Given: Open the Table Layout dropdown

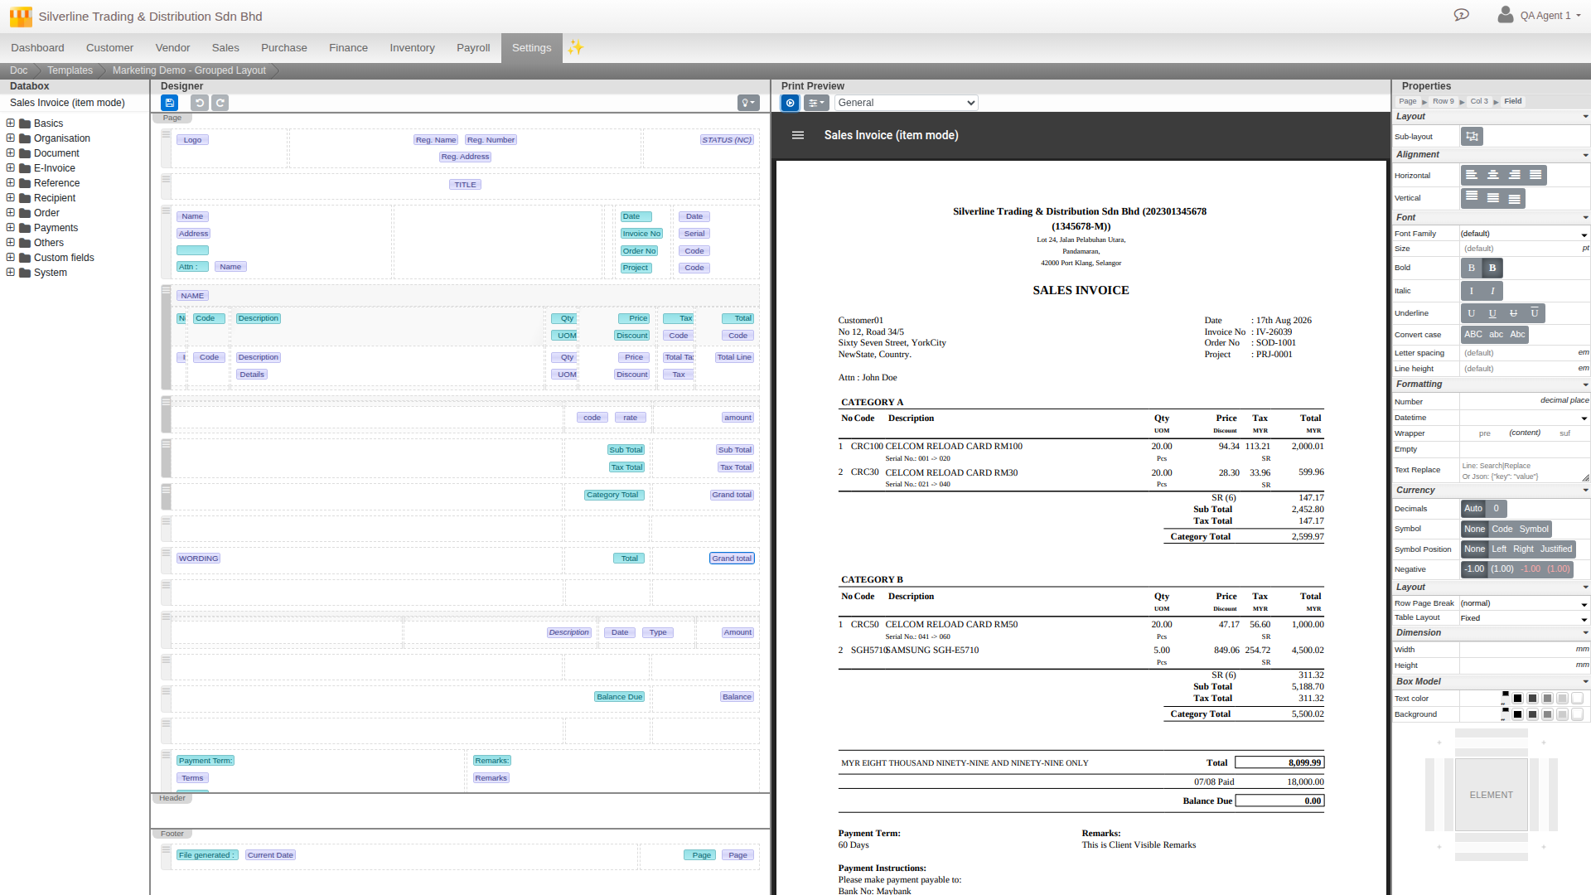Looking at the screenshot, I should point(1524,618).
